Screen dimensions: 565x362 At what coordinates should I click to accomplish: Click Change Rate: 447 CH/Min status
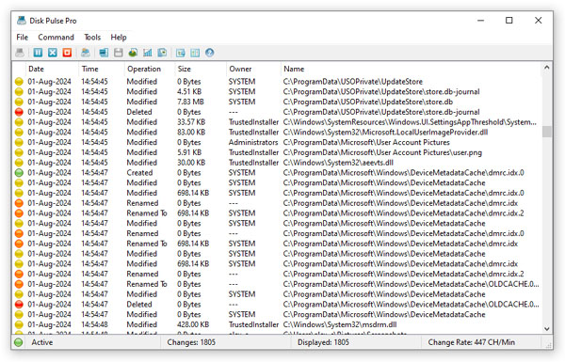472,342
